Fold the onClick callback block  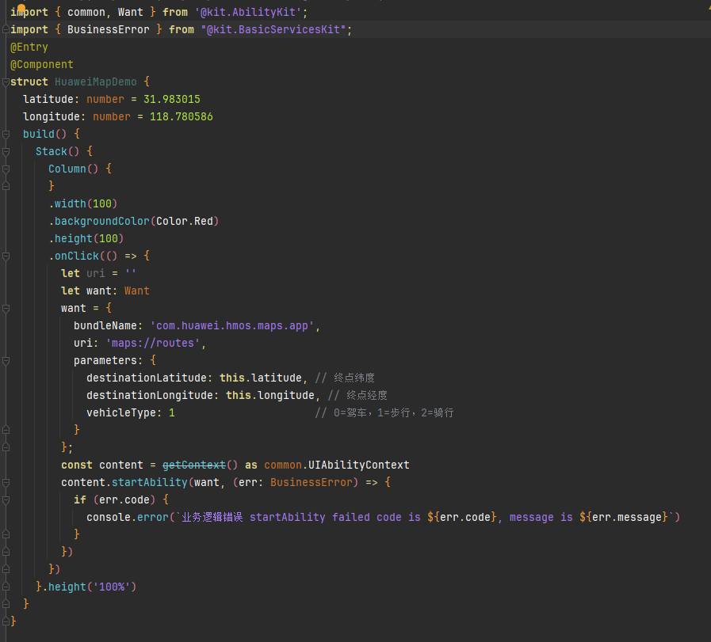(5, 256)
